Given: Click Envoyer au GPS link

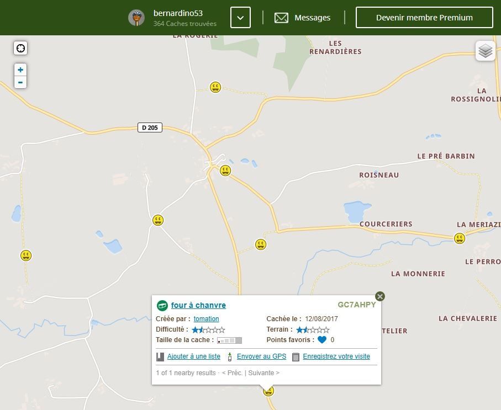Looking at the screenshot, I should click(261, 356).
